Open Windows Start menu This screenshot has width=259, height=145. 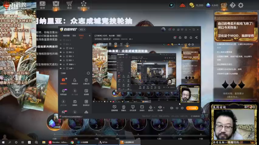point(3,142)
